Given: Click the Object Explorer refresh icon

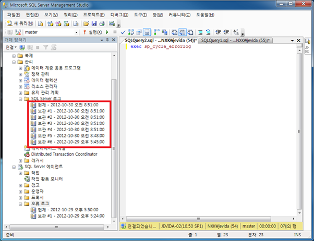Looking at the screenshot, I should [54, 47].
